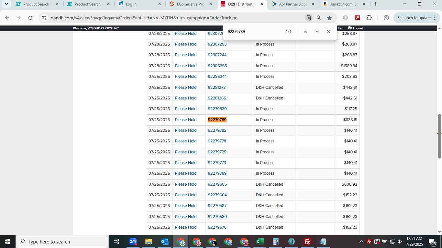Open the notification center with 25 alerts
Viewport: 442px width, 248px height.
coord(433,242)
